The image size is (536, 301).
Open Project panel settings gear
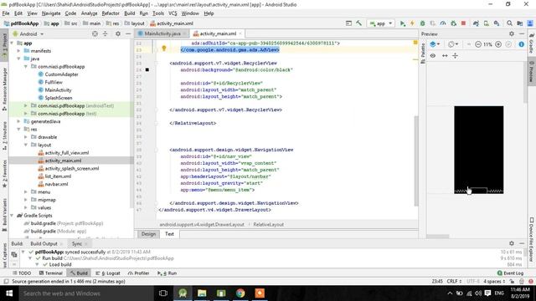[x=118, y=33]
